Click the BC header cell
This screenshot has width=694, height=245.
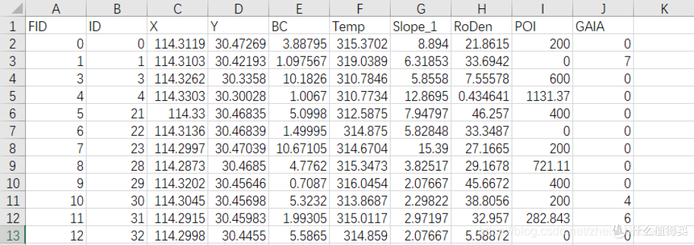tap(299, 26)
